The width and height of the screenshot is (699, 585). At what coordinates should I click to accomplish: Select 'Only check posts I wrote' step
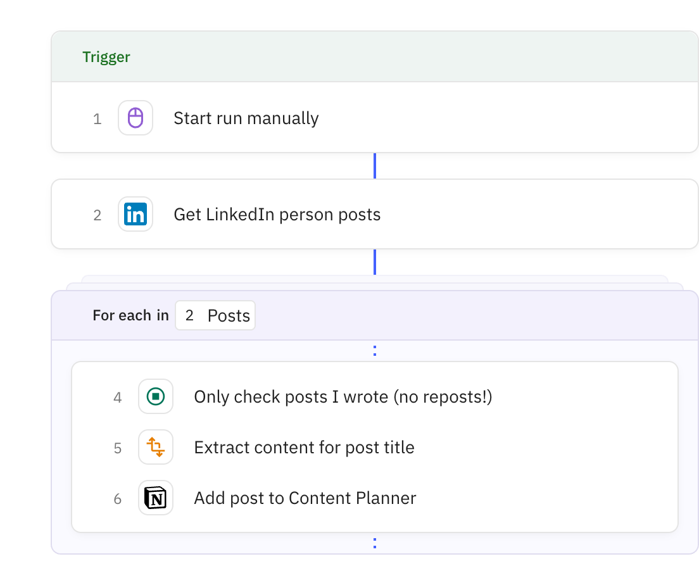tap(343, 397)
